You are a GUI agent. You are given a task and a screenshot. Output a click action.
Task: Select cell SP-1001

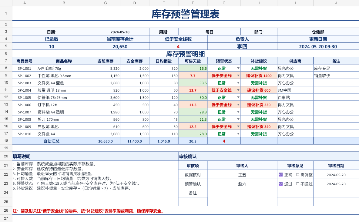(25, 68)
